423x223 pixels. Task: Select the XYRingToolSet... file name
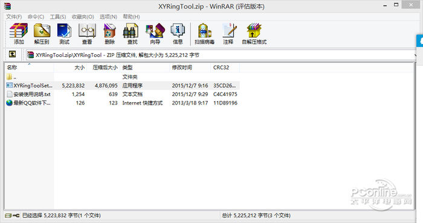coord(33,85)
